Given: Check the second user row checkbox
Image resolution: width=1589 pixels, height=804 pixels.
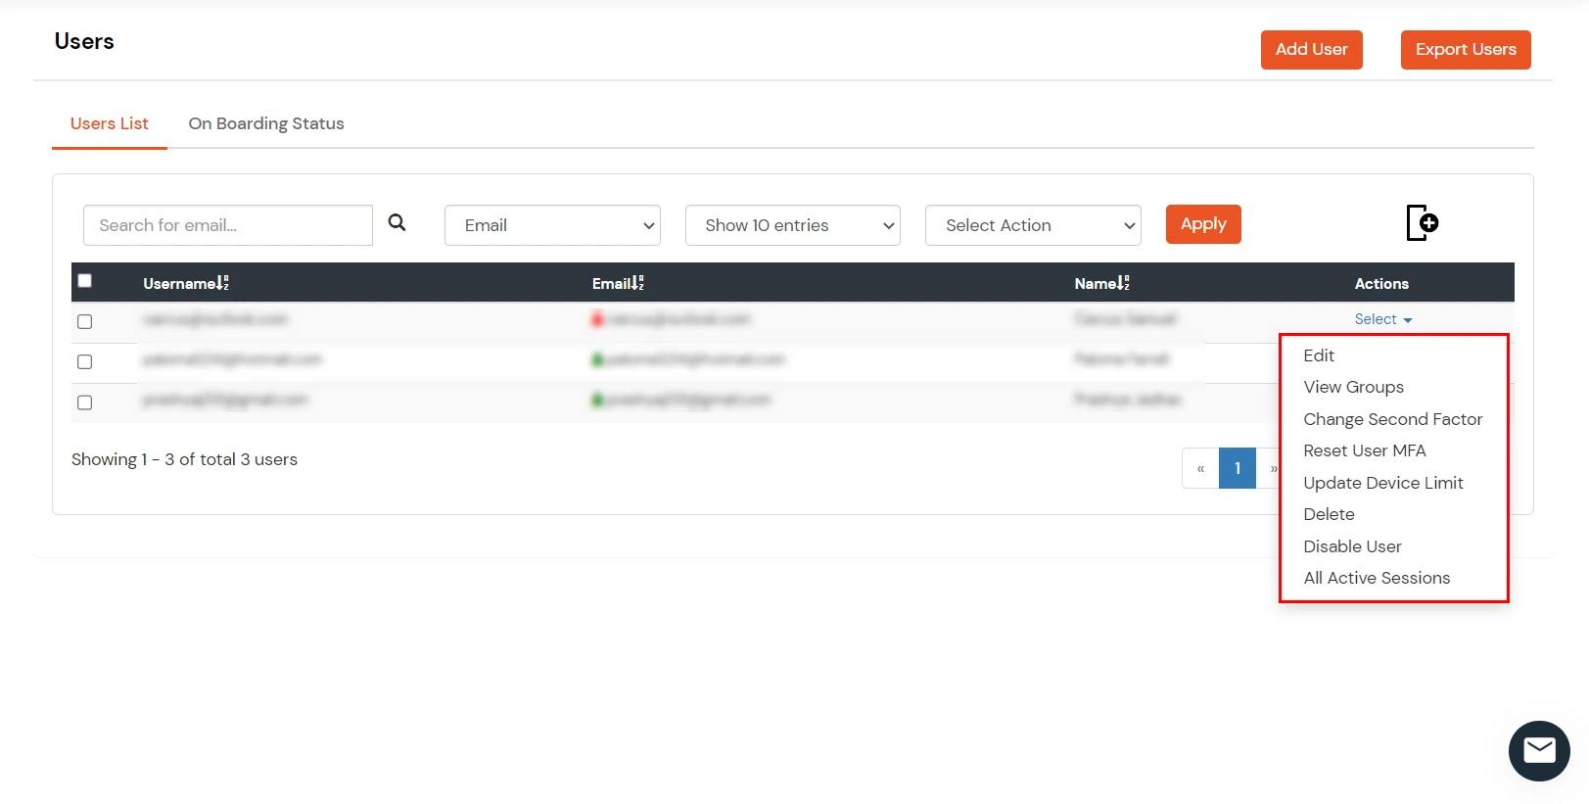Looking at the screenshot, I should (x=85, y=362).
